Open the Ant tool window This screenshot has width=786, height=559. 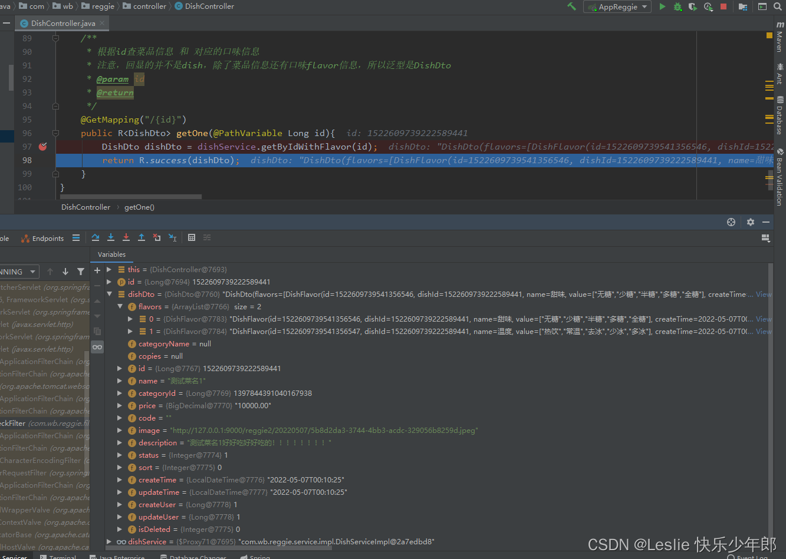780,74
